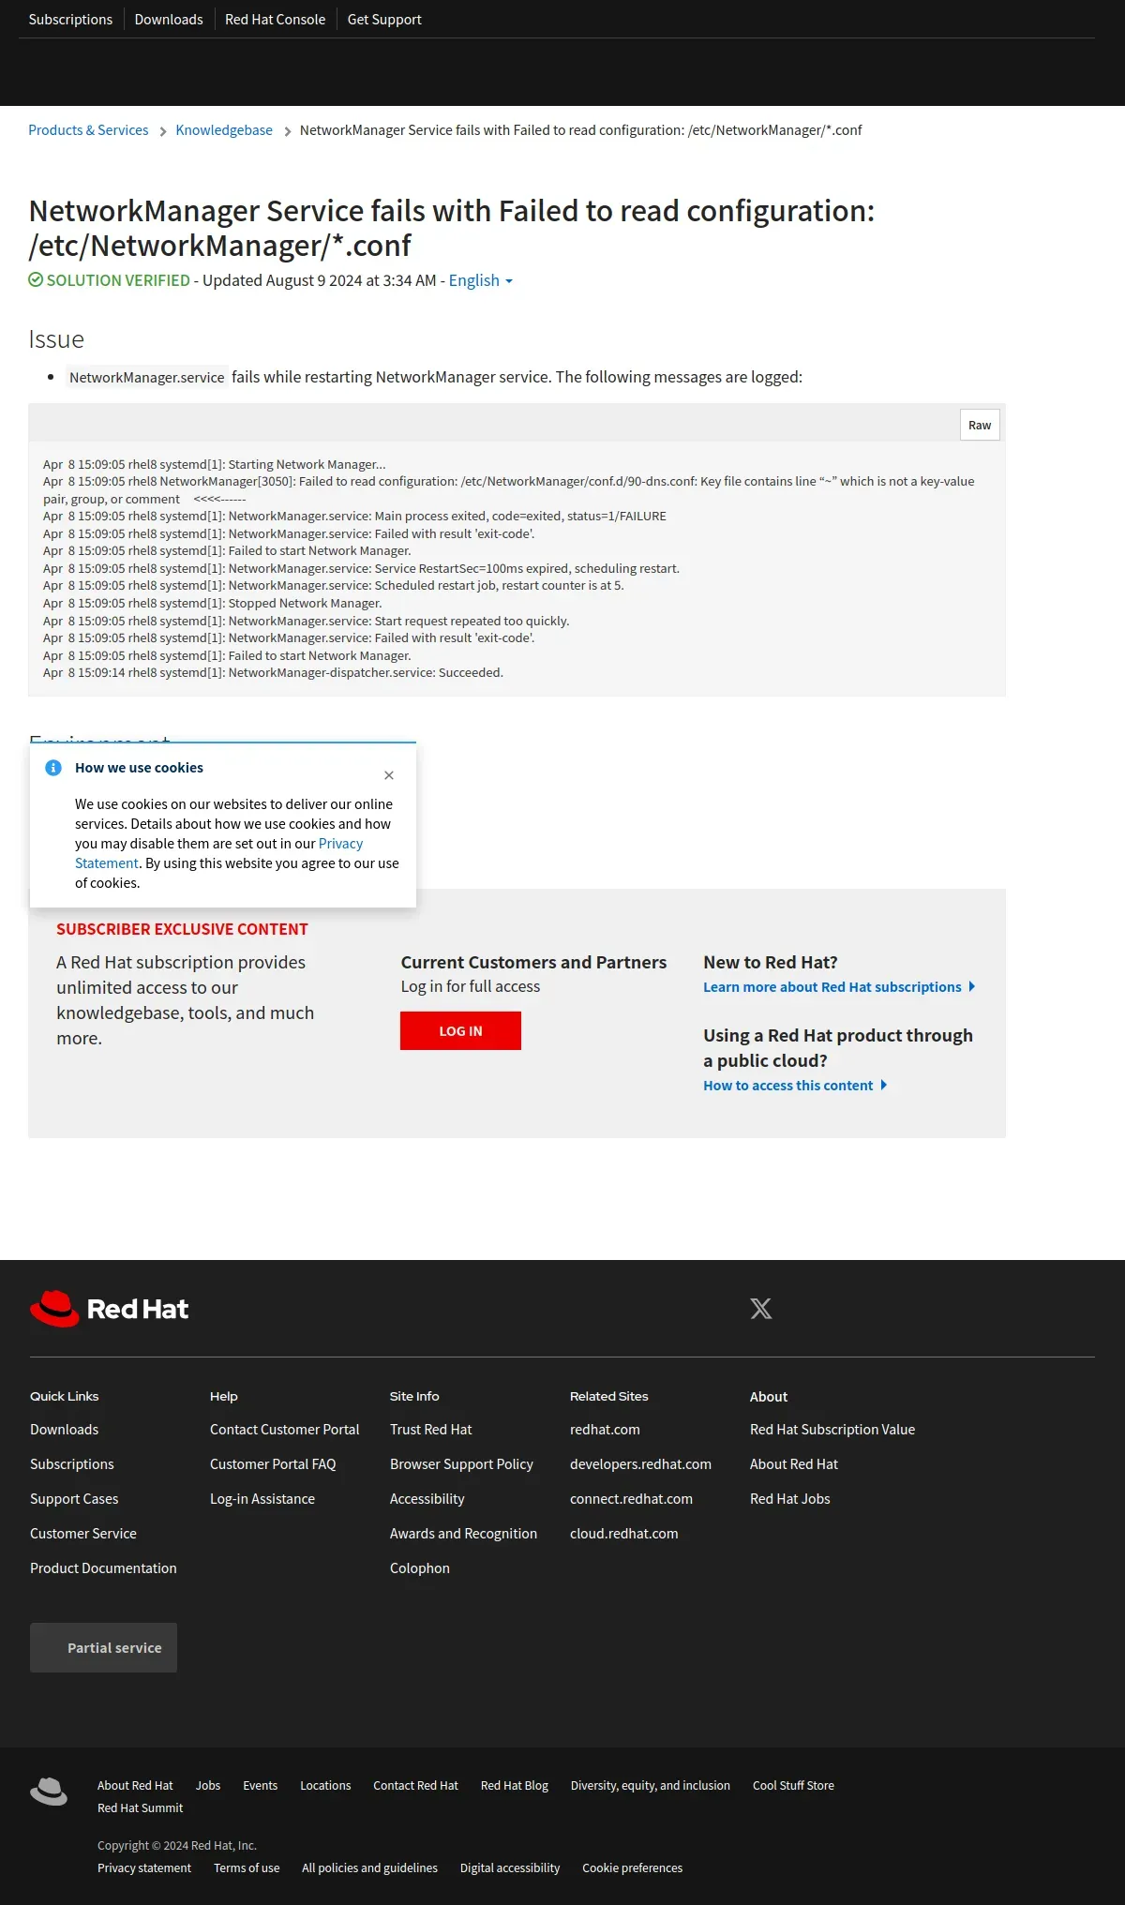Open Privacy statement in bottom bar
Viewport: 1125px width, 1905px height.
[x=144, y=1868]
